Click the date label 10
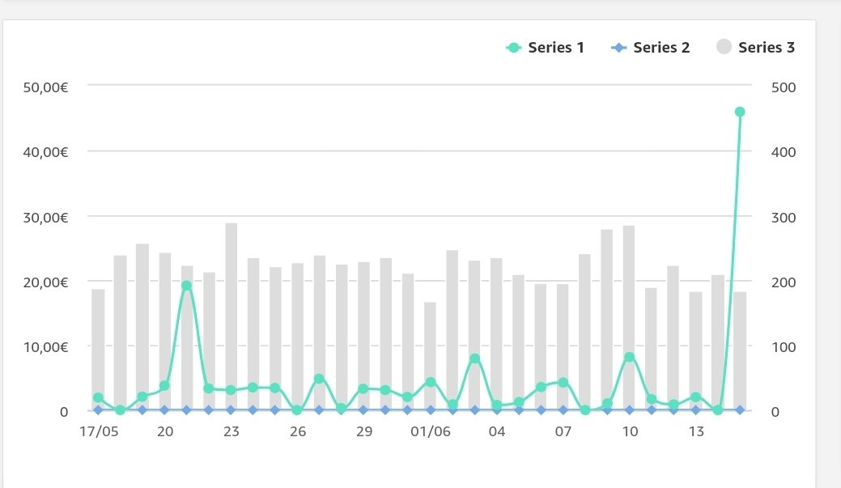The height and width of the screenshot is (488, 841). coord(630,431)
